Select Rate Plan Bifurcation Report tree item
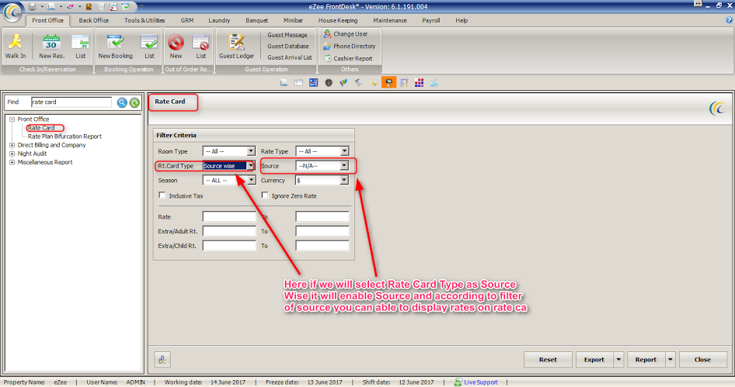This screenshot has height=387, width=735. pyautogui.click(x=64, y=136)
